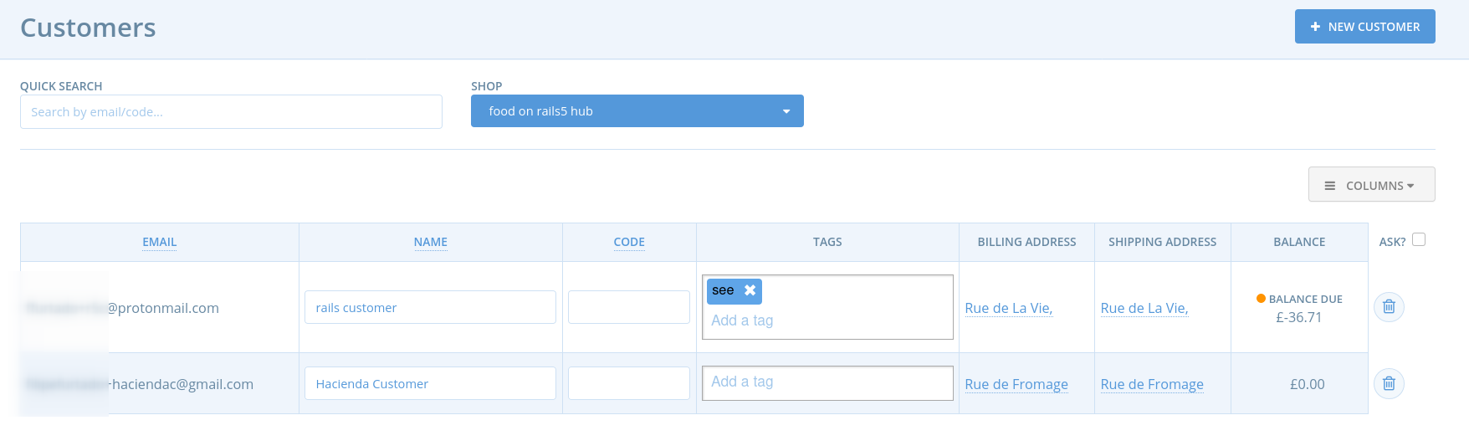Sort by Code column header
Image resolution: width=1469 pixels, height=446 pixels.
[x=629, y=242]
